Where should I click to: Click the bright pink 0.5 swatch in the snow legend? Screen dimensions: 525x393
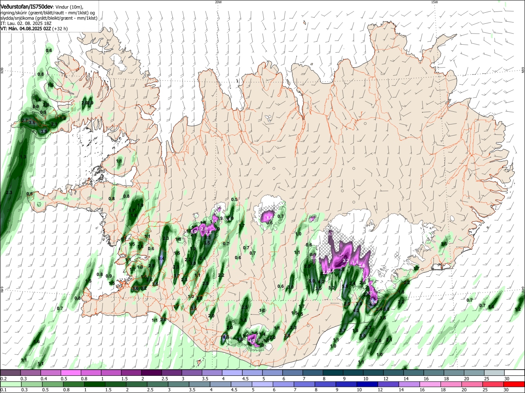pyautogui.click(x=71, y=373)
